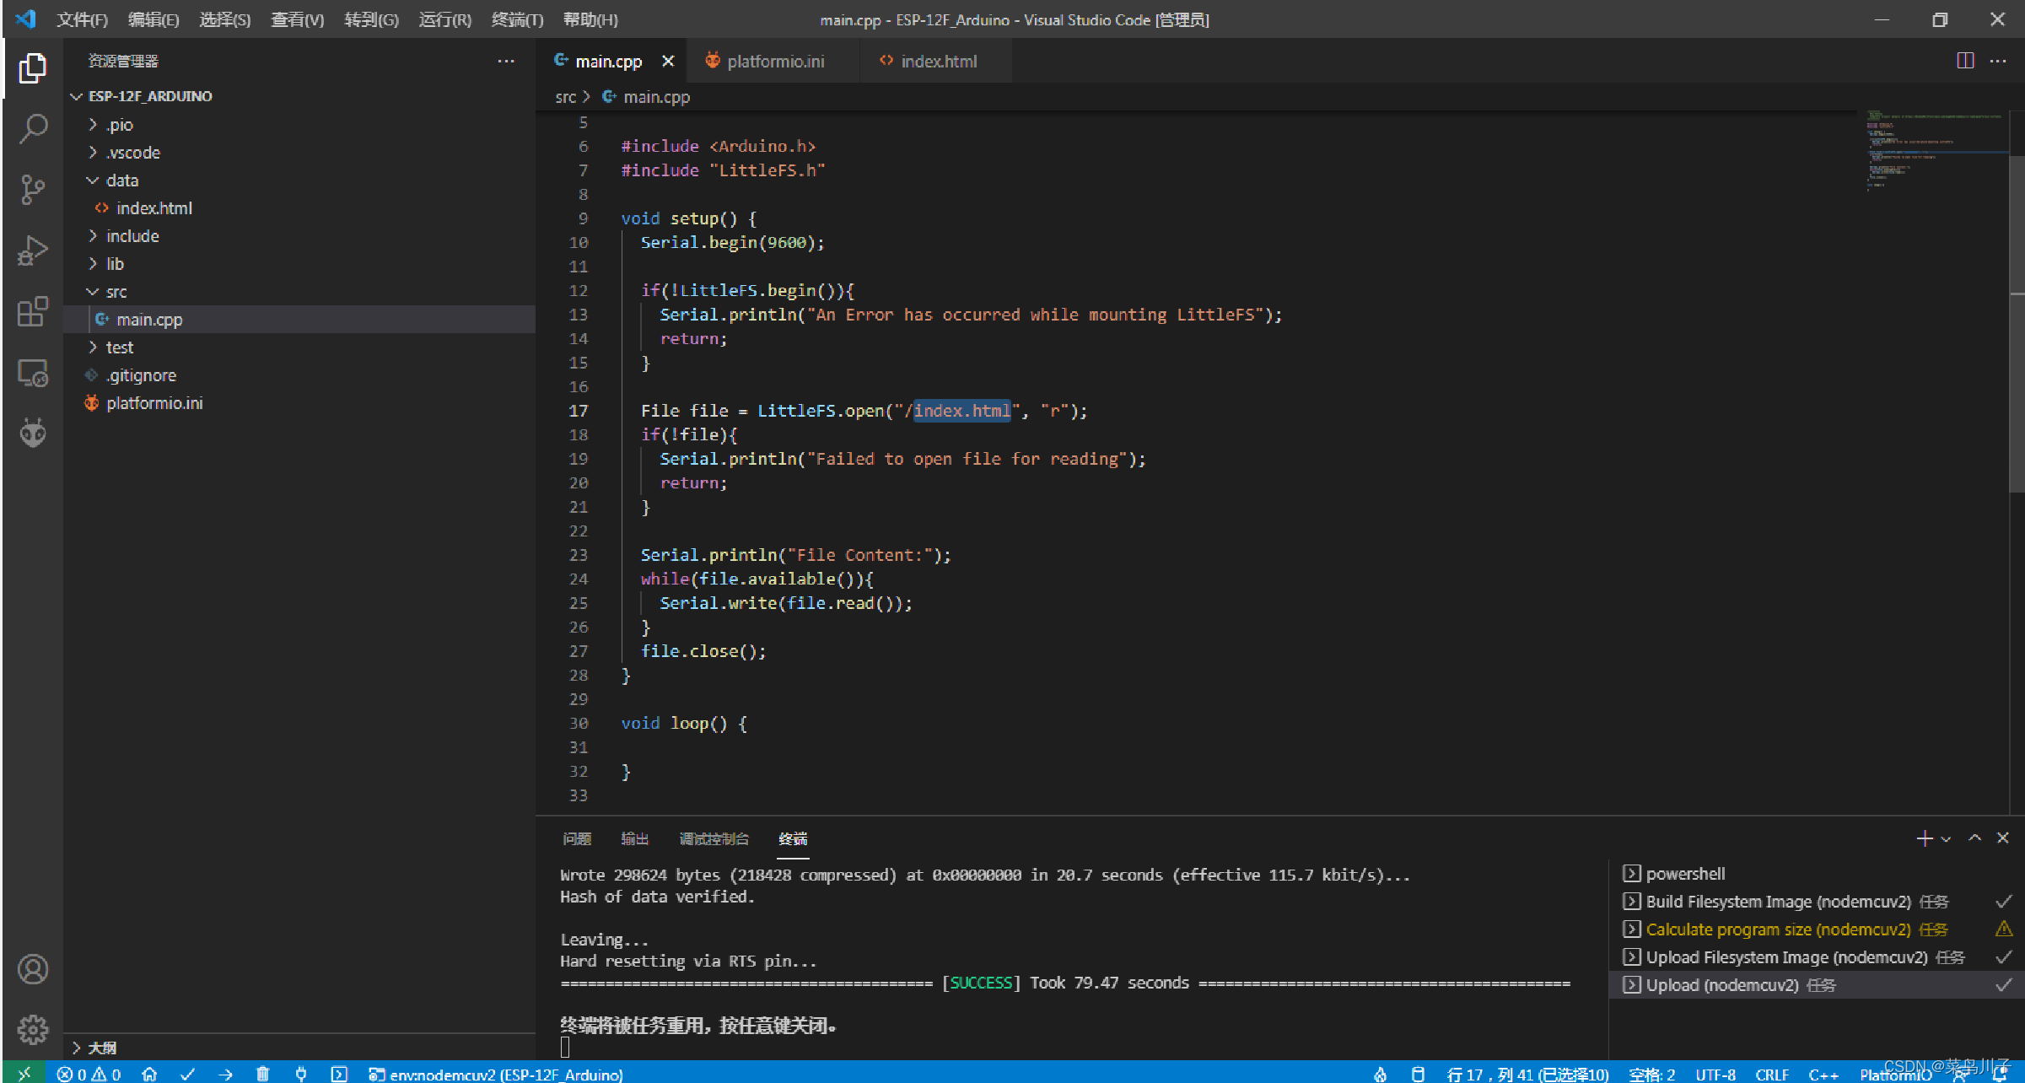Open PlatformIO alien head icon
Image resolution: width=2025 pixels, height=1083 pixels.
pyautogui.click(x=33, y=433)
